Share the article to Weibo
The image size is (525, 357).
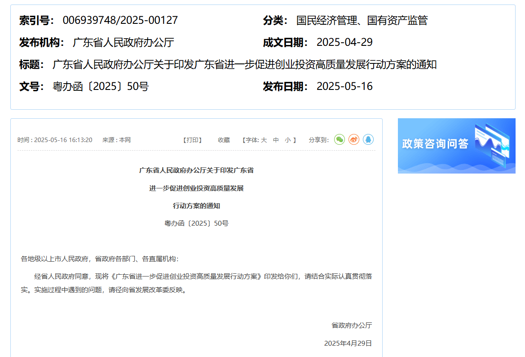click(354, 139)
